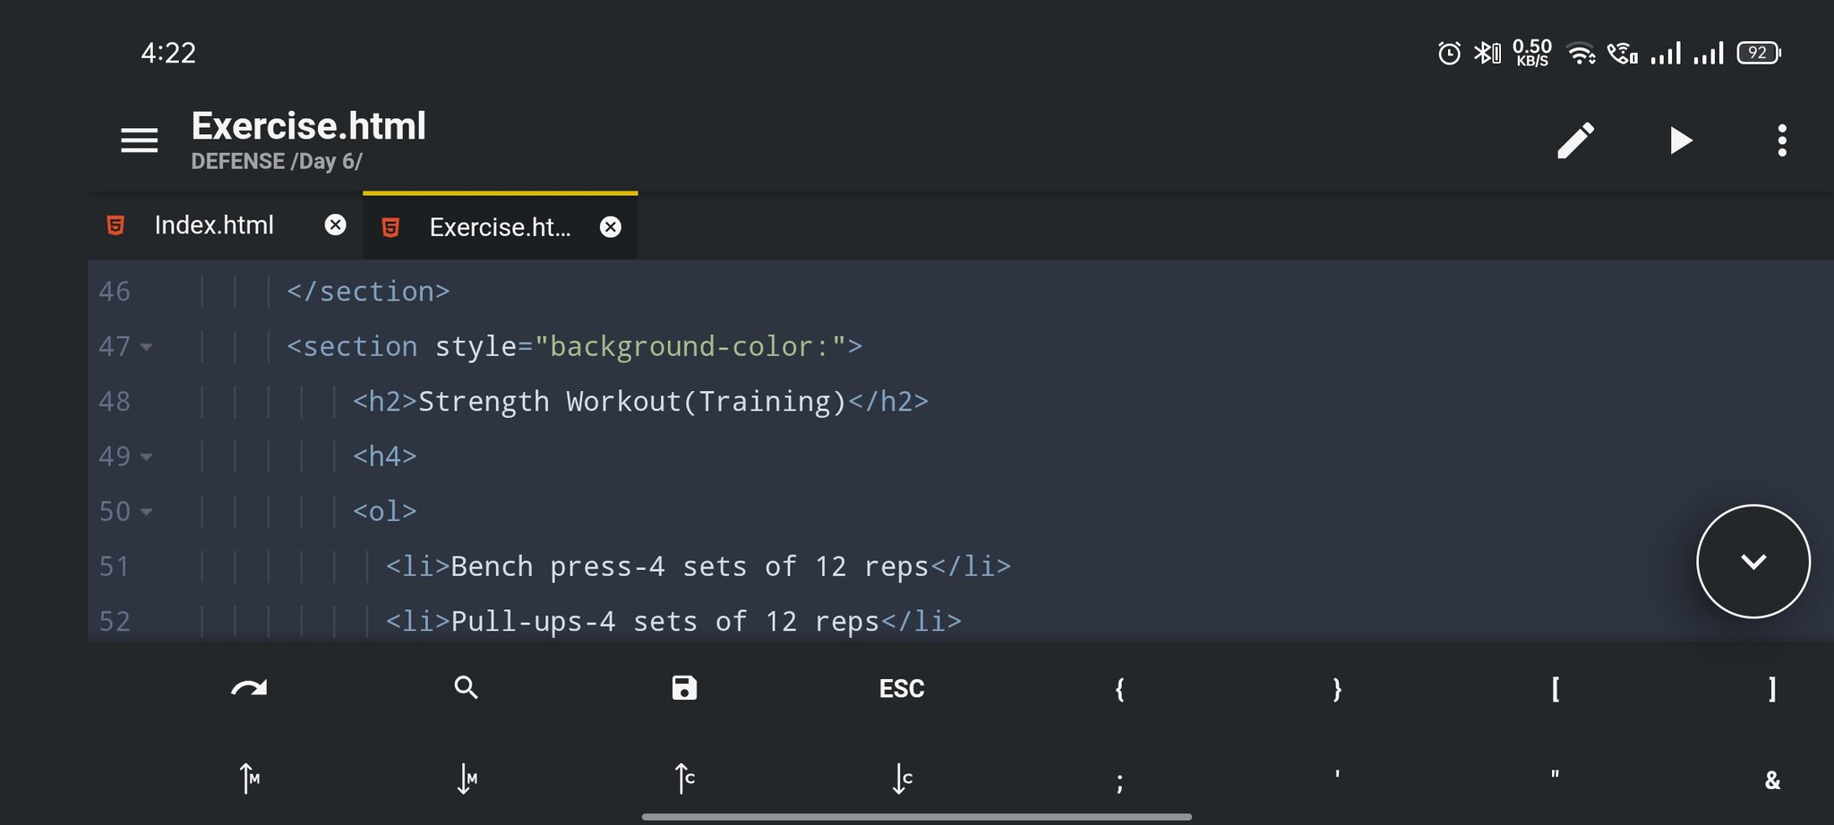
Task: Open search with the magnifier icon
Action: point(466,688)
